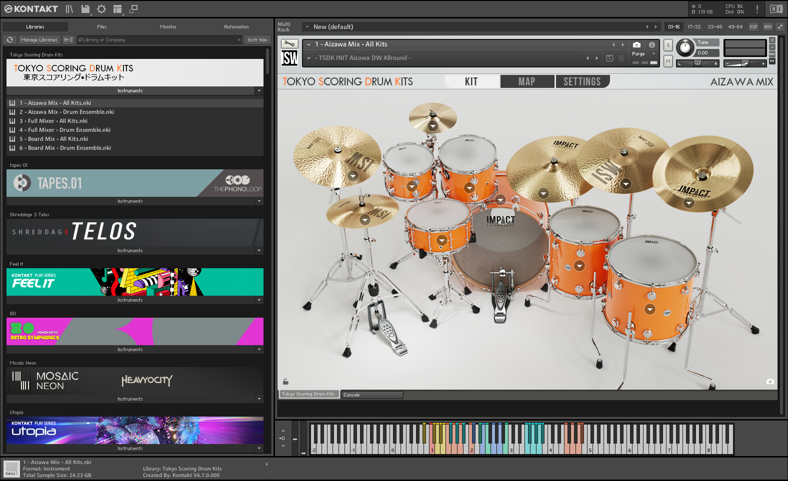
Task: Click the instrument info icon
Action: point(651,44)
